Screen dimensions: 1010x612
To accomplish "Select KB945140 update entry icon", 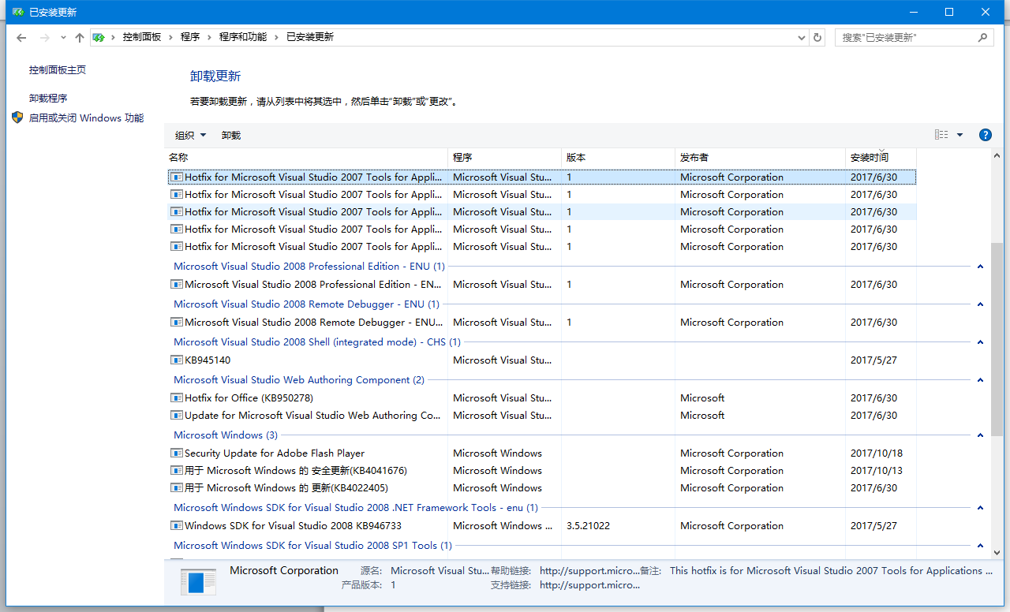I will pos(178,360).
